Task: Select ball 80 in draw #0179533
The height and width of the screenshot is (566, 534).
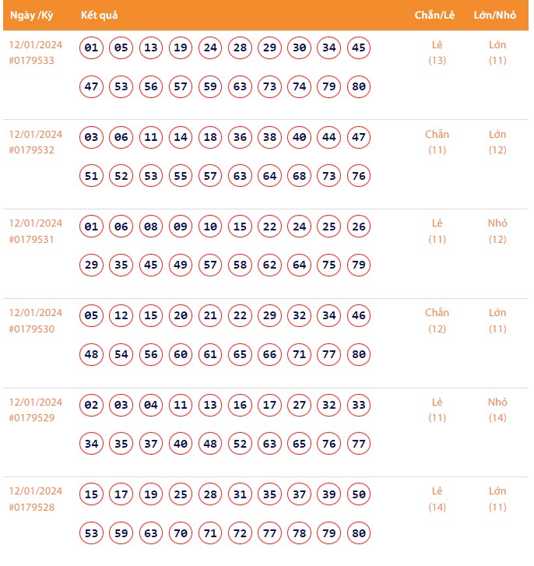Action: (x=359, y=86)
